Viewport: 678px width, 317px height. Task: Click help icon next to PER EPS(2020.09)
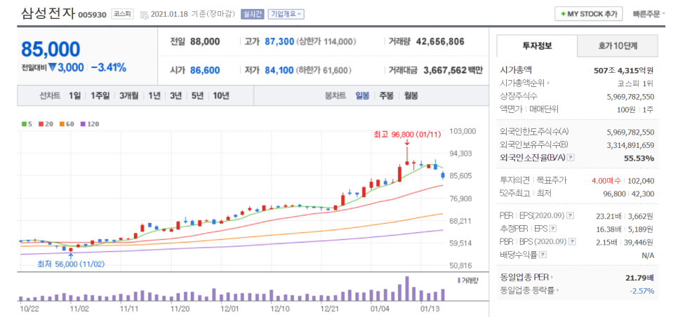pyautogui.click(x=571, y=215)
